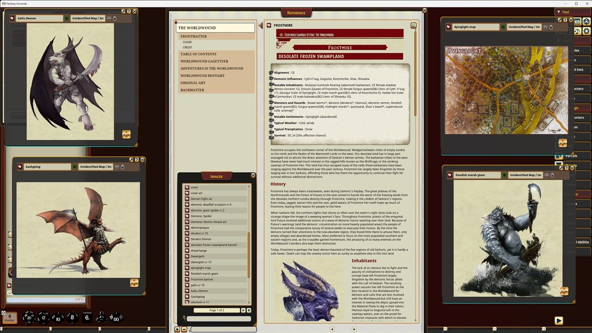The image size is (592, 333).
Task: Open the Unidentified Map dropdown on Gallu Demon window
Action: pos(88,18)
